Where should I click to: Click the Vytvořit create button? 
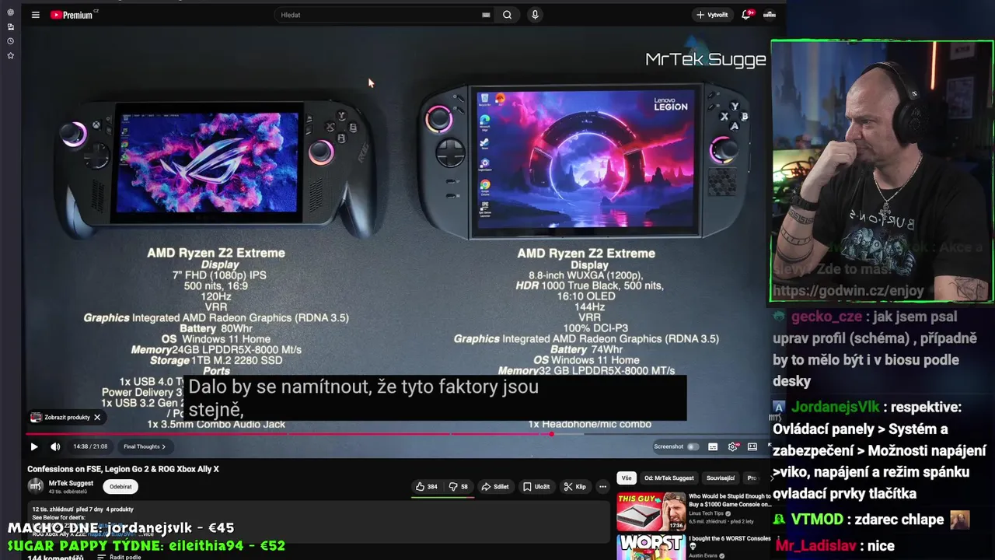click(x=712, y=15)
